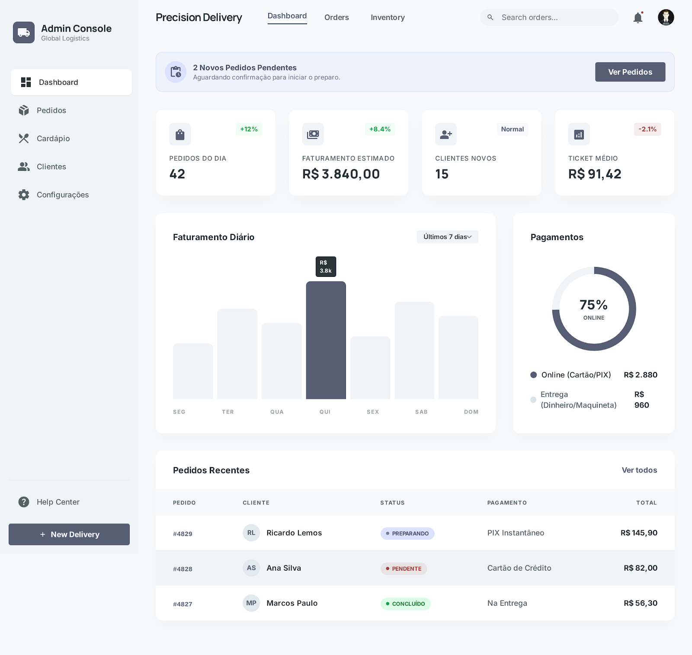Click the New Delivery button

click(x=69, y=534)
